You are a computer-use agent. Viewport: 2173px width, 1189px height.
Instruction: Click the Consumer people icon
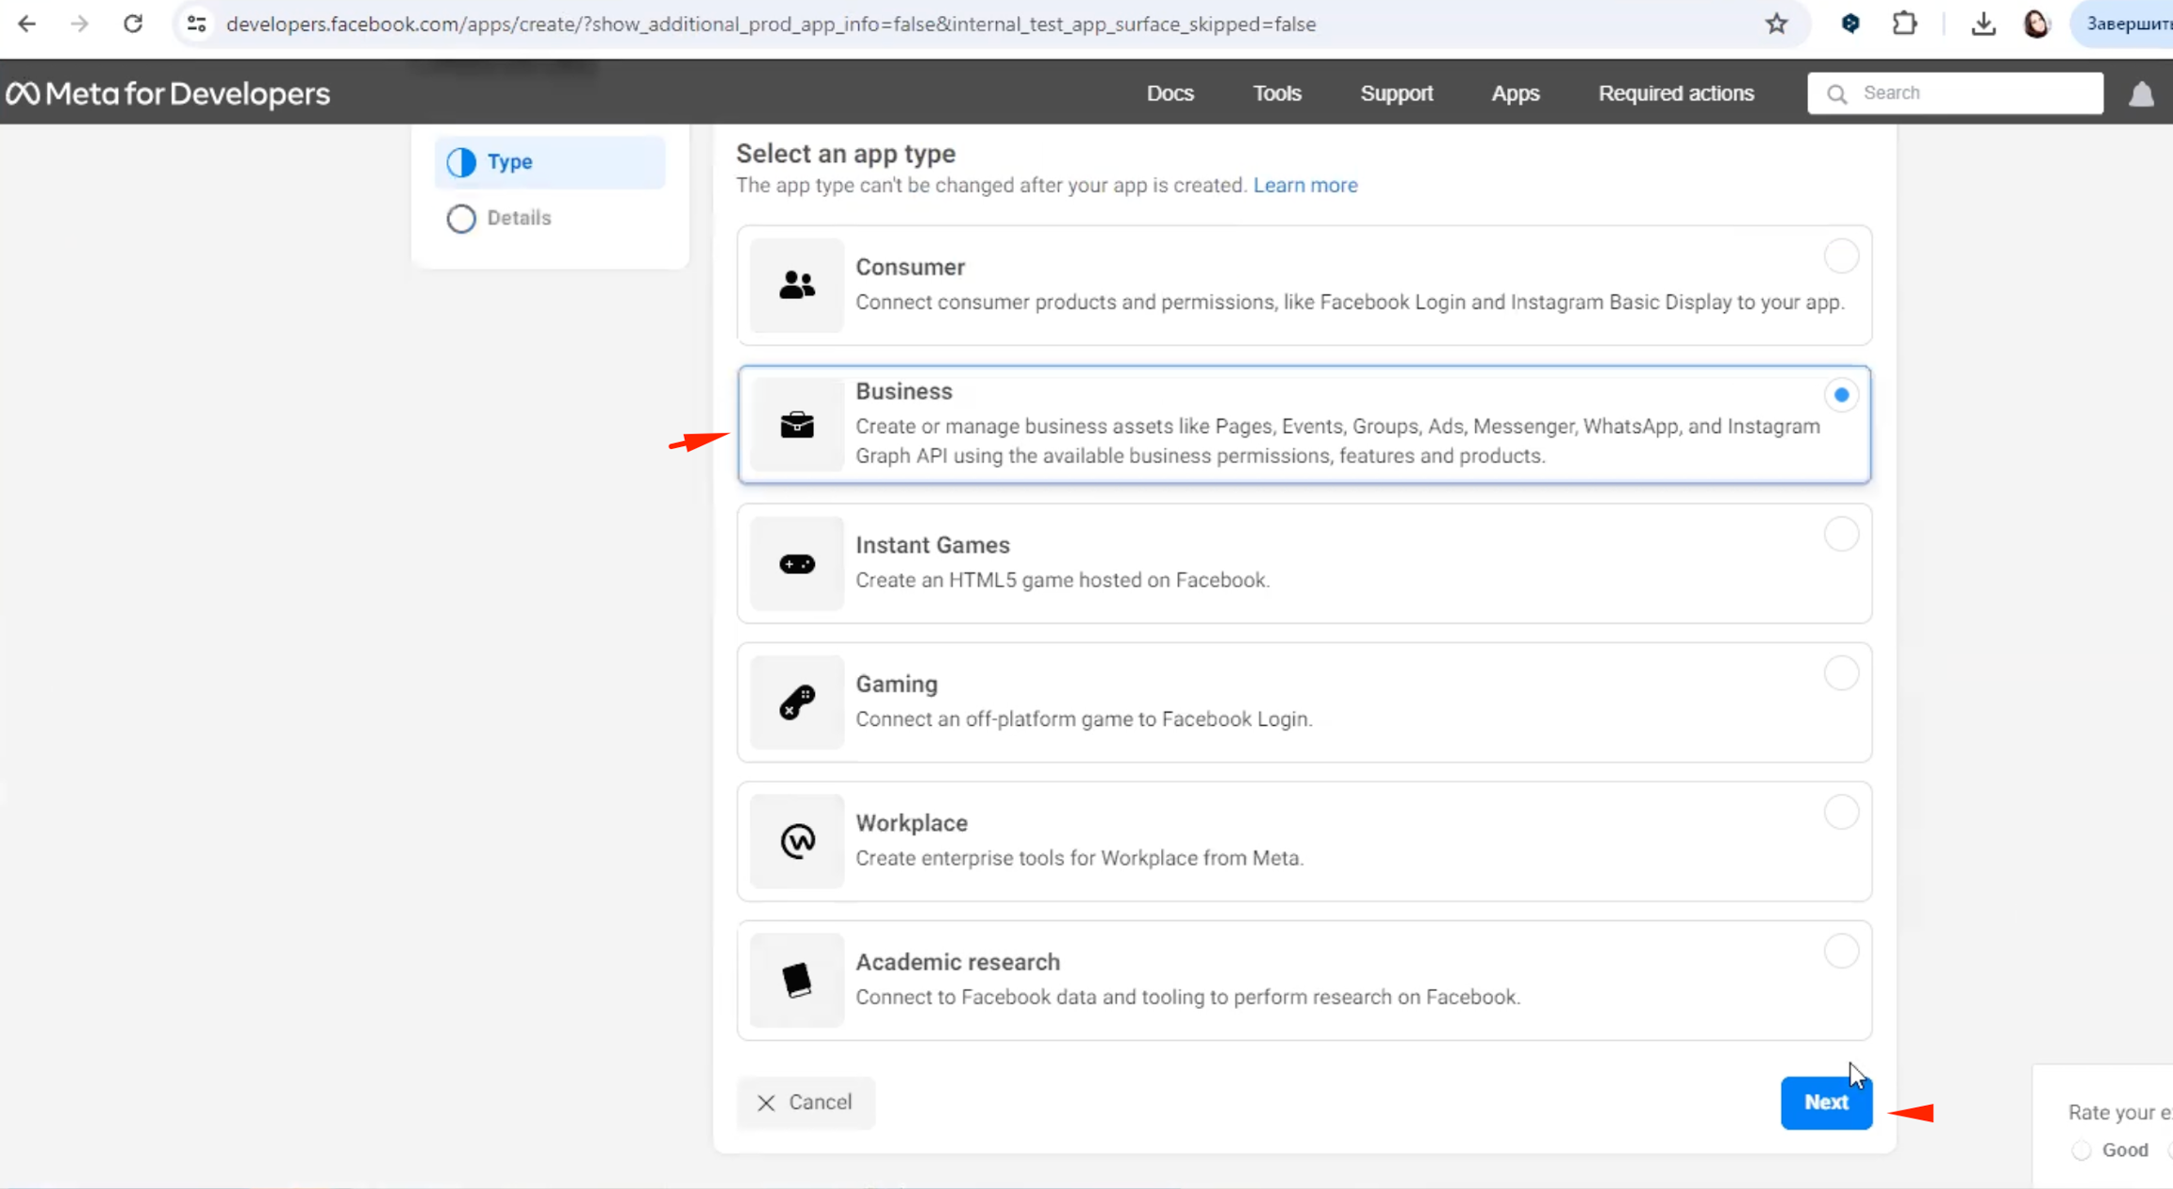(x=796, y=285)
